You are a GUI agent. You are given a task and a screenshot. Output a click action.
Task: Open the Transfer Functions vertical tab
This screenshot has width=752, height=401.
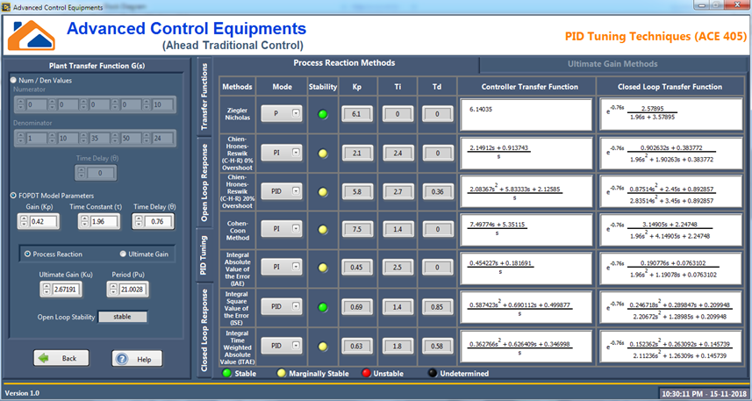(x=204, y=97)
